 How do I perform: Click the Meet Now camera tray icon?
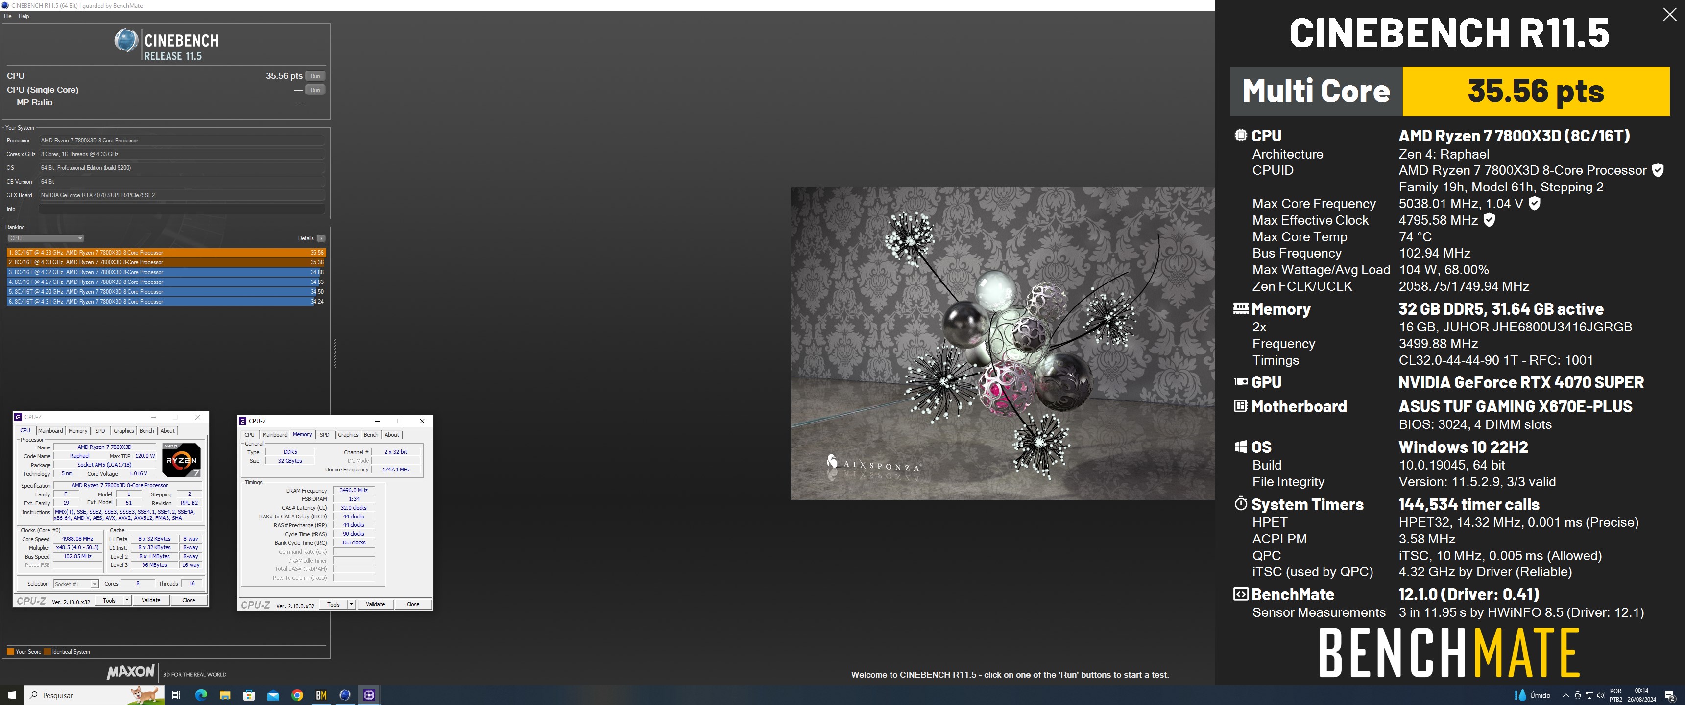(x=1577, y=695)
